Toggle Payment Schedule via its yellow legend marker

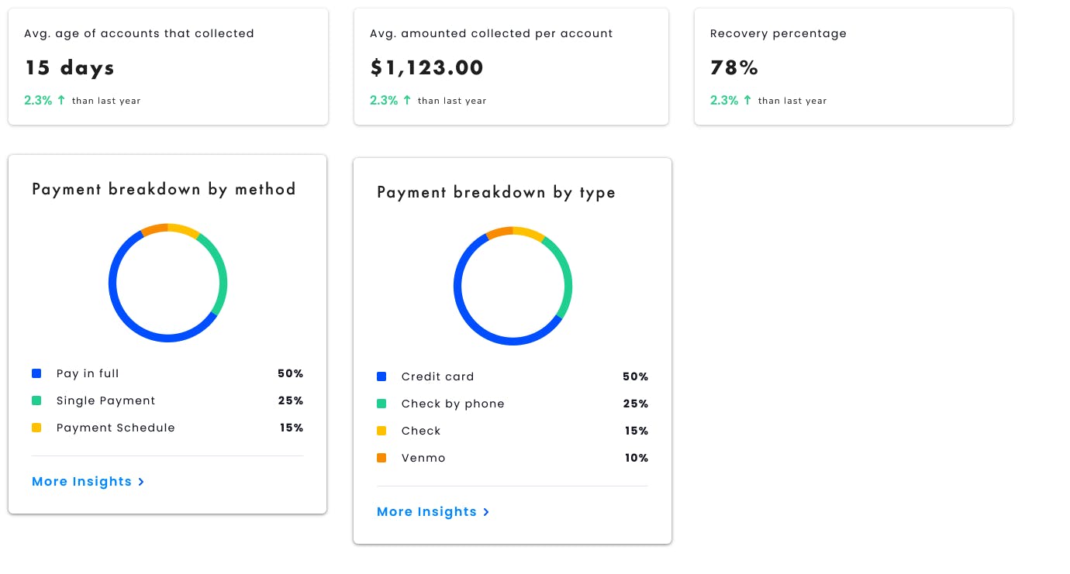tap(36, 428)
